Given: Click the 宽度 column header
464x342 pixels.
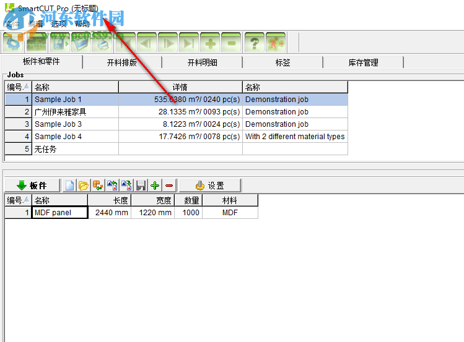Looking at the screenshot, I should [x=153, y=200].
